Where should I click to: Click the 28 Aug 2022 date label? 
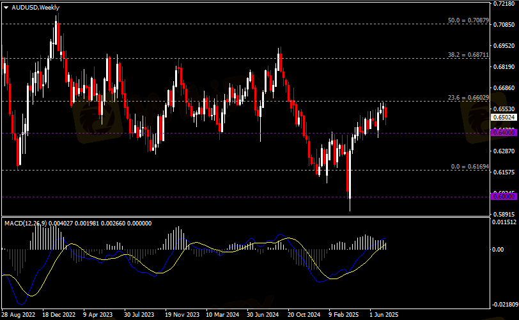point(18,314)
